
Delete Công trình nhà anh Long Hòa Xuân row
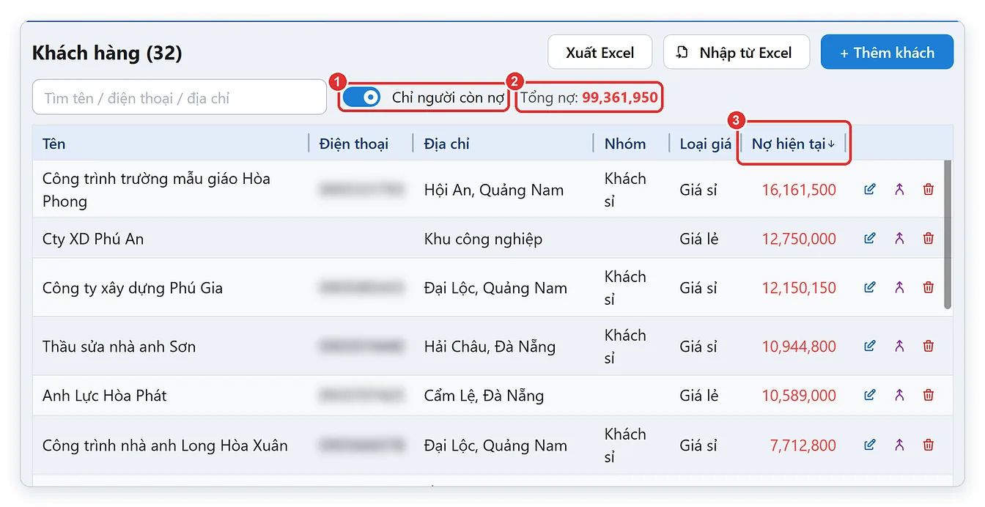(929, 444)
